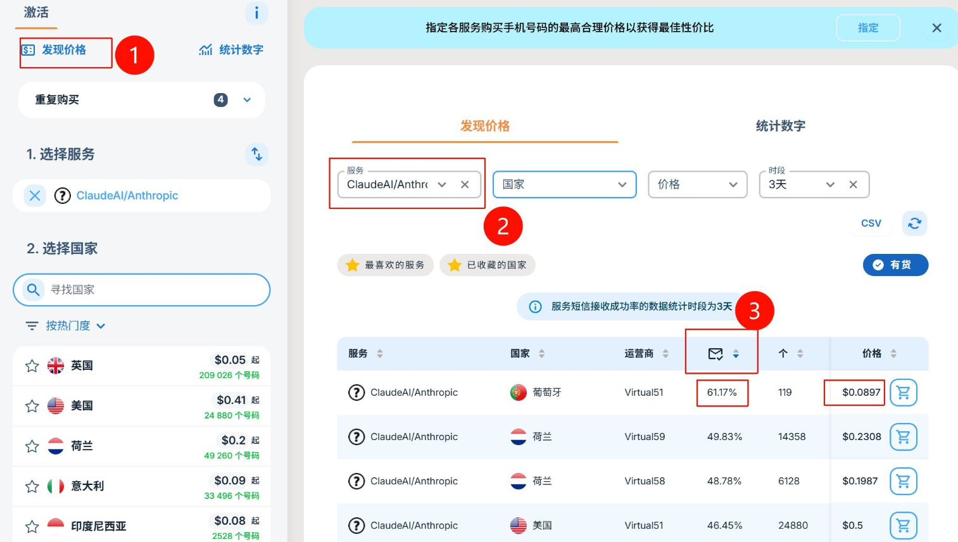The width and height of the screenshot is (958, 542).
Task: Click the 发现价格 price icon in sidebar
Action: pyautogui.click(x=28, y=50)
